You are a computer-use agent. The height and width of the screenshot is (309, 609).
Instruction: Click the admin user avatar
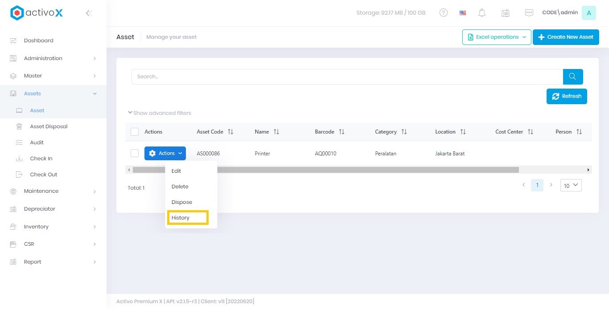[x=588, y=13]
